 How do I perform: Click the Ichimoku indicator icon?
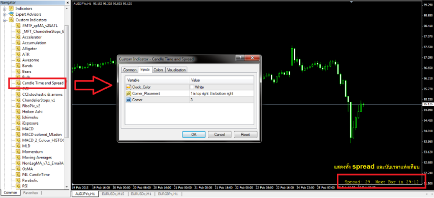point(18,117)
